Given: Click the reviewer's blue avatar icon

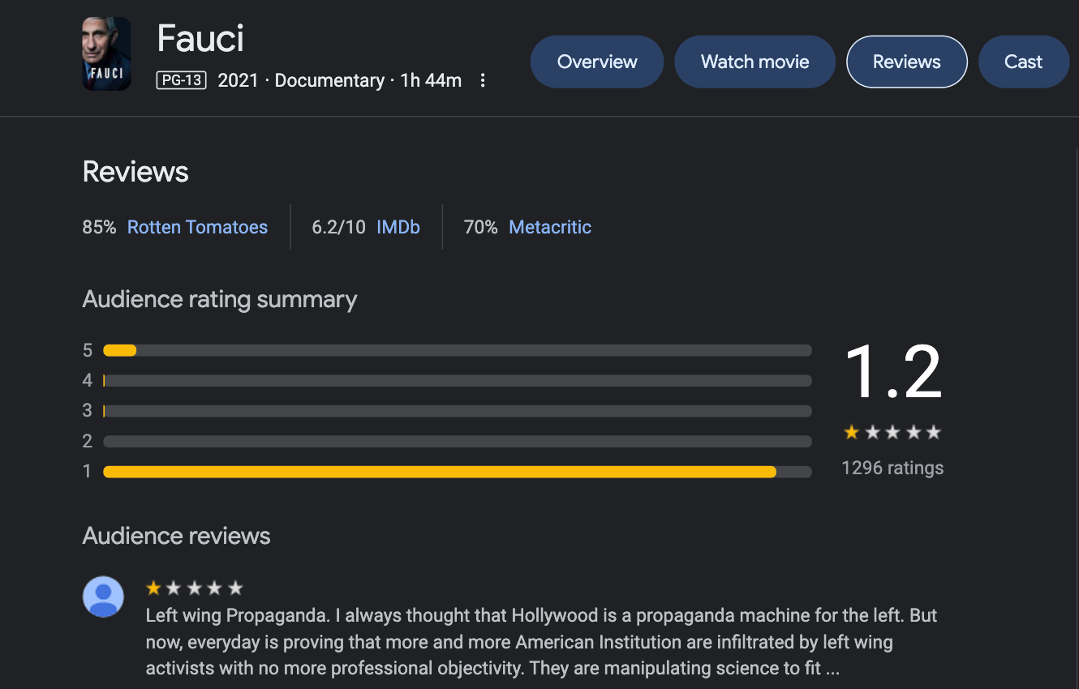Looking at the screenshot, I should click(103, 597).
